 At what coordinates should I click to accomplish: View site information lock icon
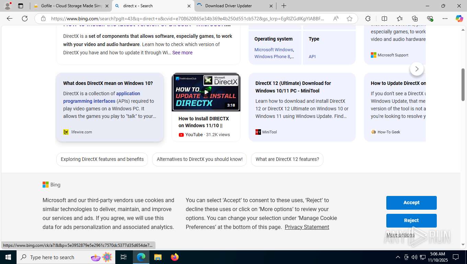[43, 19]
